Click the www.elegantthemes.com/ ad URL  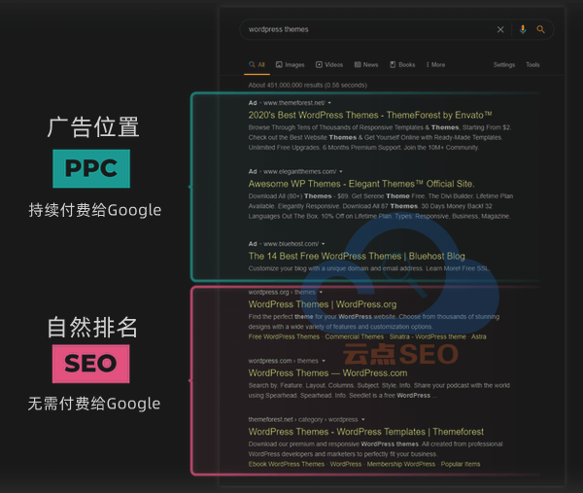click(299, 171)
